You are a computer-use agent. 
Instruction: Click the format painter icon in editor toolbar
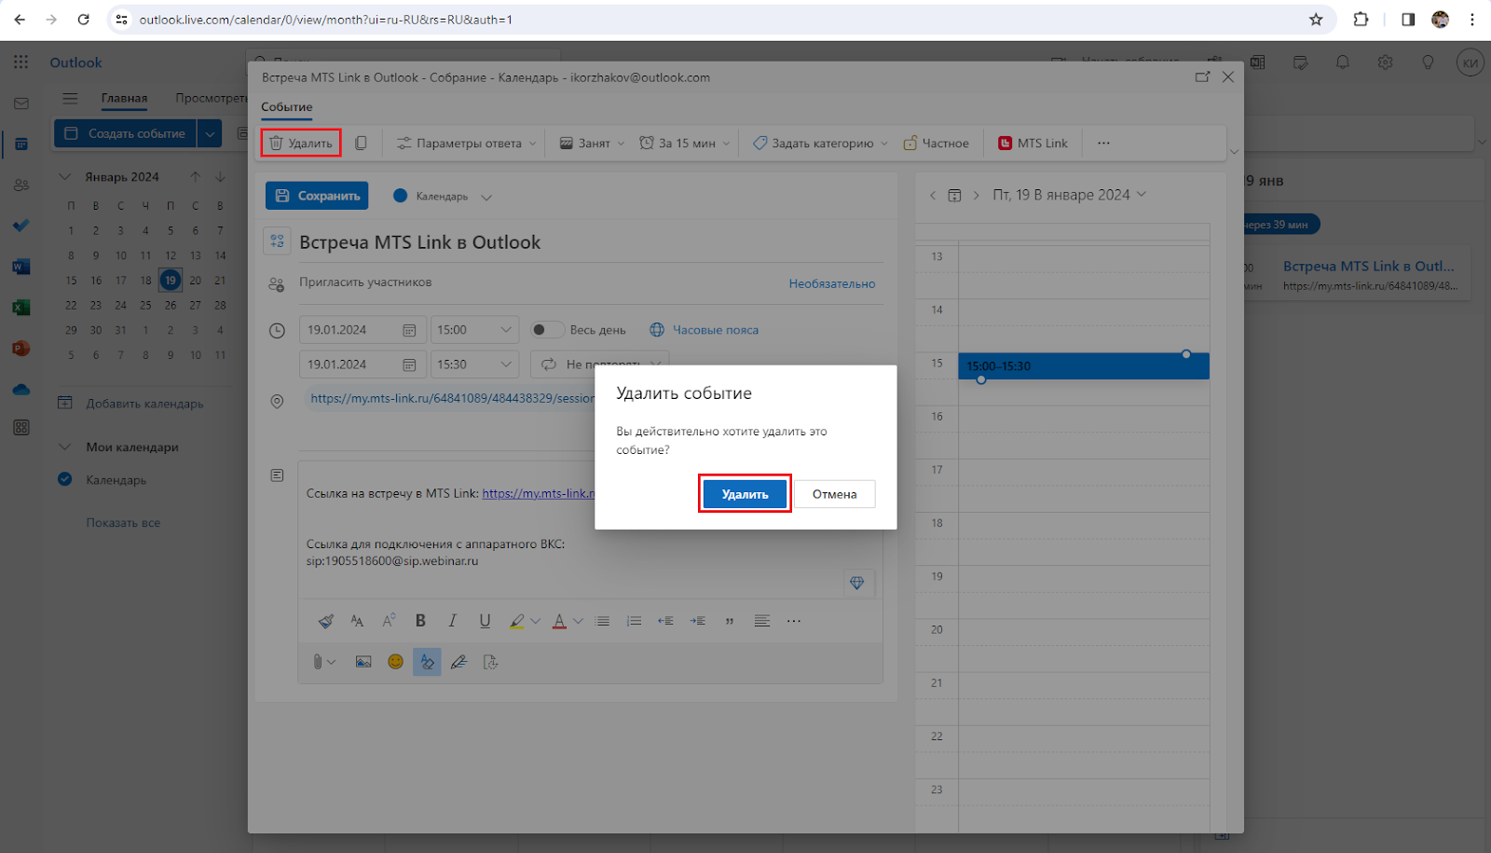pyautogui.click(x=325, y=621)
